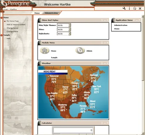Minimize the Skins And Styles panel
The width and height of the screenshot is (145, 135).
(x=105, y=20)
